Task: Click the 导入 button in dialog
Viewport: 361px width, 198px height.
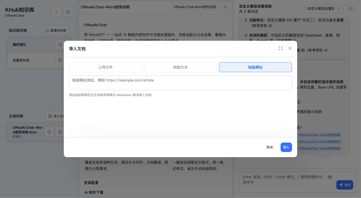Action: coord(286,147)
